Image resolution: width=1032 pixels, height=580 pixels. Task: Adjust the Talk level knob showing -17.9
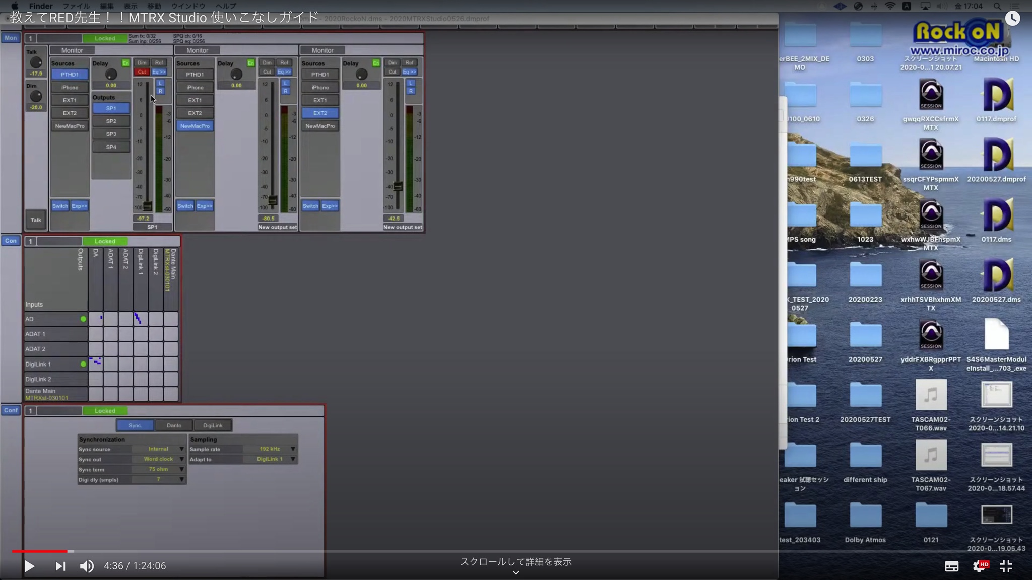36,62
